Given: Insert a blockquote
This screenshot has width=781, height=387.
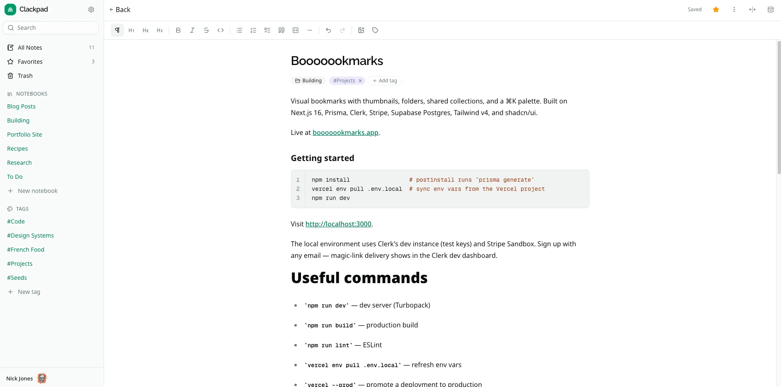Looking at the screenshot, I should [281, 30].
